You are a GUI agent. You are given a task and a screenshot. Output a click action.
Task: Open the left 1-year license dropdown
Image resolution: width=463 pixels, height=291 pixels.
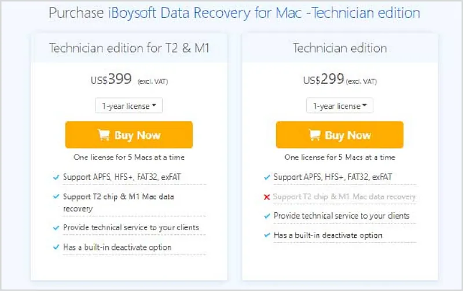(x=129, y=106)
